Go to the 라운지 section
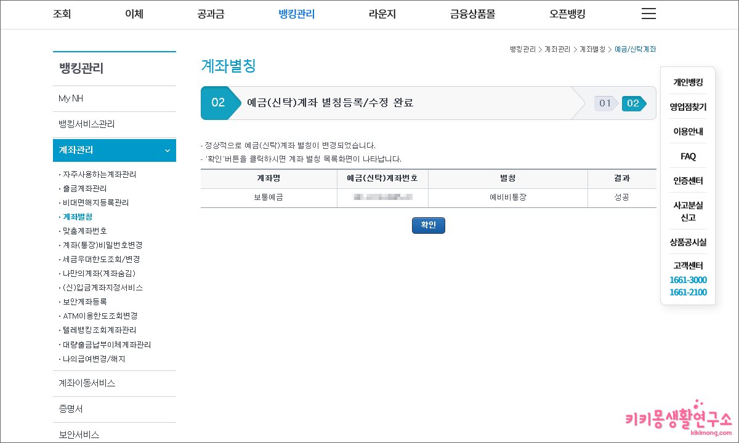Viewport: 739px width, 443px height. click(382, 14)
